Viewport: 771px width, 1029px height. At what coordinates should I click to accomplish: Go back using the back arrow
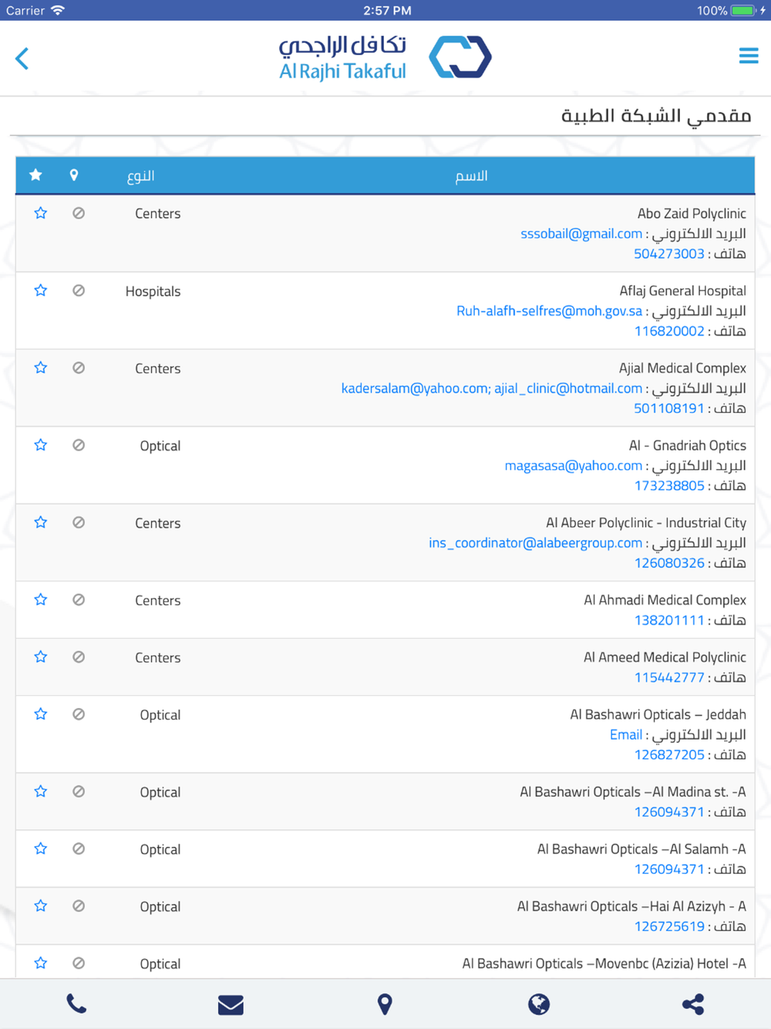coord(22,59)
